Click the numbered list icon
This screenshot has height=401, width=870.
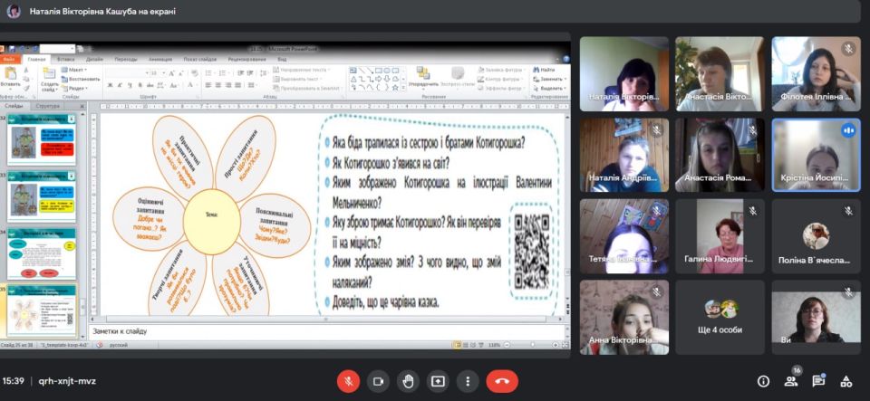click(223, 73)
